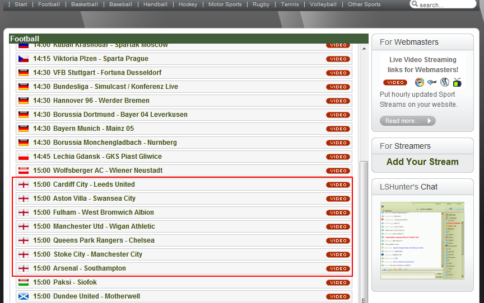Open the Start menu item
Image resolution: width=484 pixels, height=303 pixels.
[21, 4]
